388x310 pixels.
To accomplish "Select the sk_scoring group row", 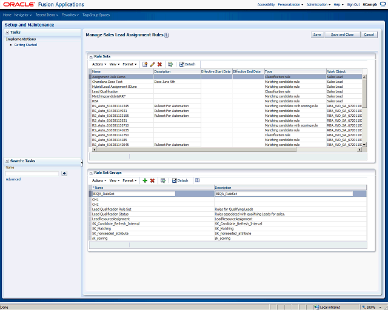I will coord(228,239).
